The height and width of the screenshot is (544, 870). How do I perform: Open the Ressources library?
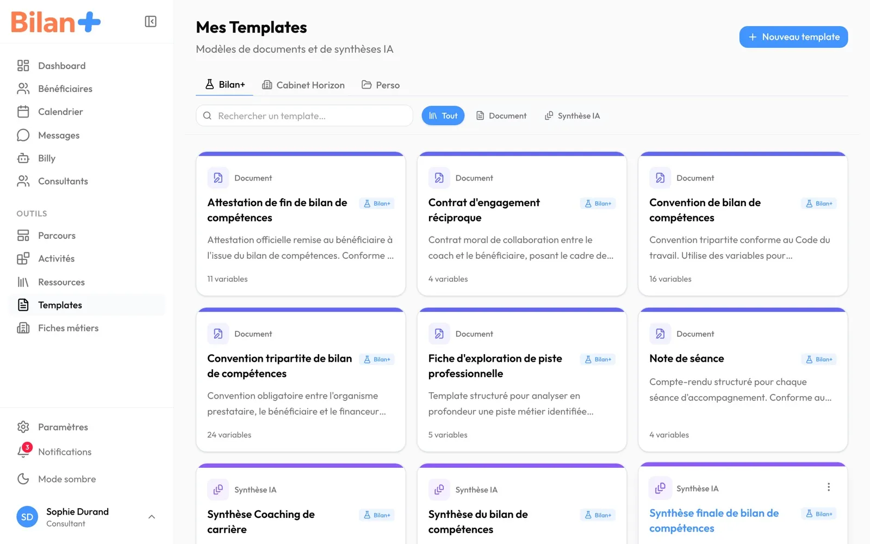click(87, 282)
